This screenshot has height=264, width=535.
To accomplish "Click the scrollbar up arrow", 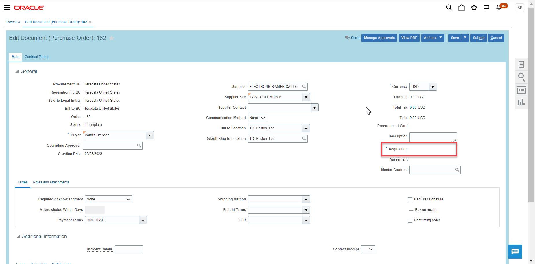I will coord(531,4).
